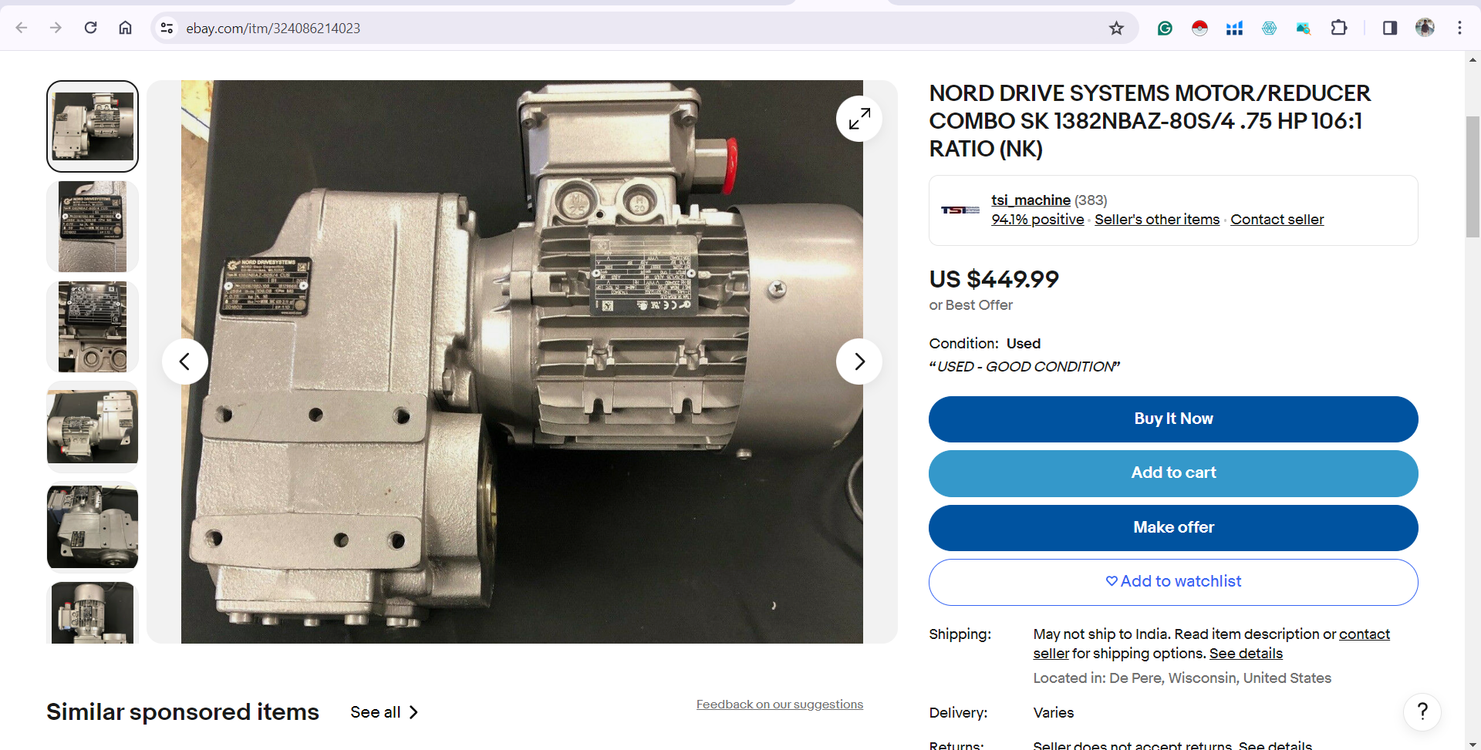Open returns See details link
1481x750 pixels.
pos(1275,745)
